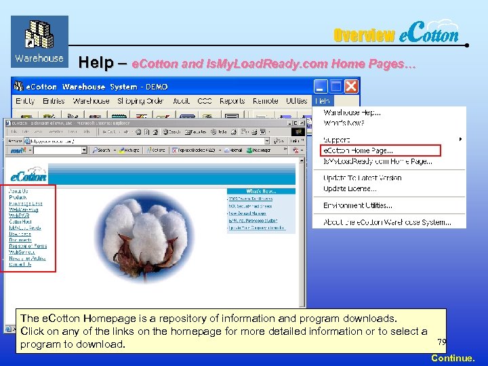
Task: Click the MSN toolbar search field
Action: (58, 150)
